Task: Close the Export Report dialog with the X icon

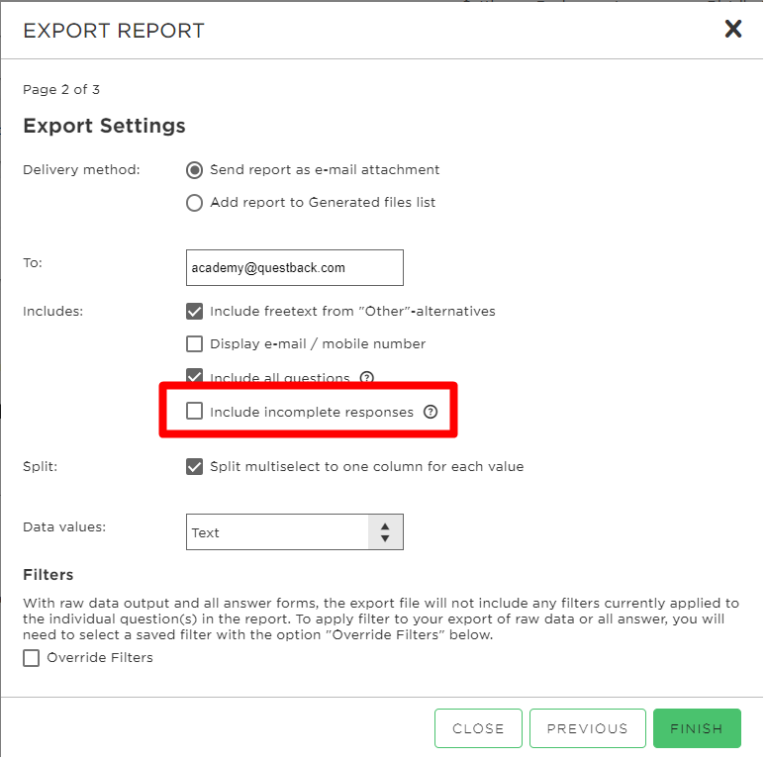Action: [x=732, y=29]
